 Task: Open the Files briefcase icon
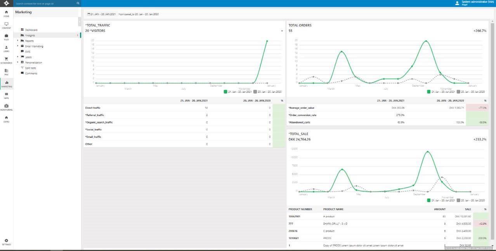(x=6, y=37)
